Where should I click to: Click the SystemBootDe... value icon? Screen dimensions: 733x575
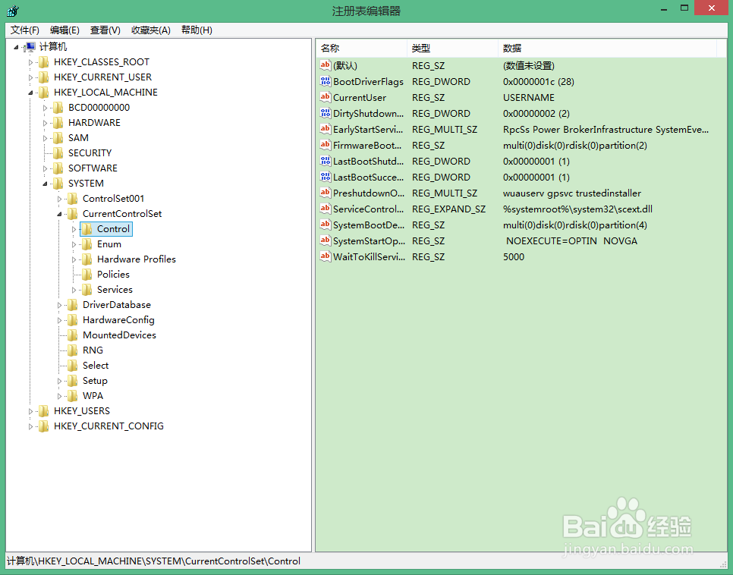pos(326,224)
